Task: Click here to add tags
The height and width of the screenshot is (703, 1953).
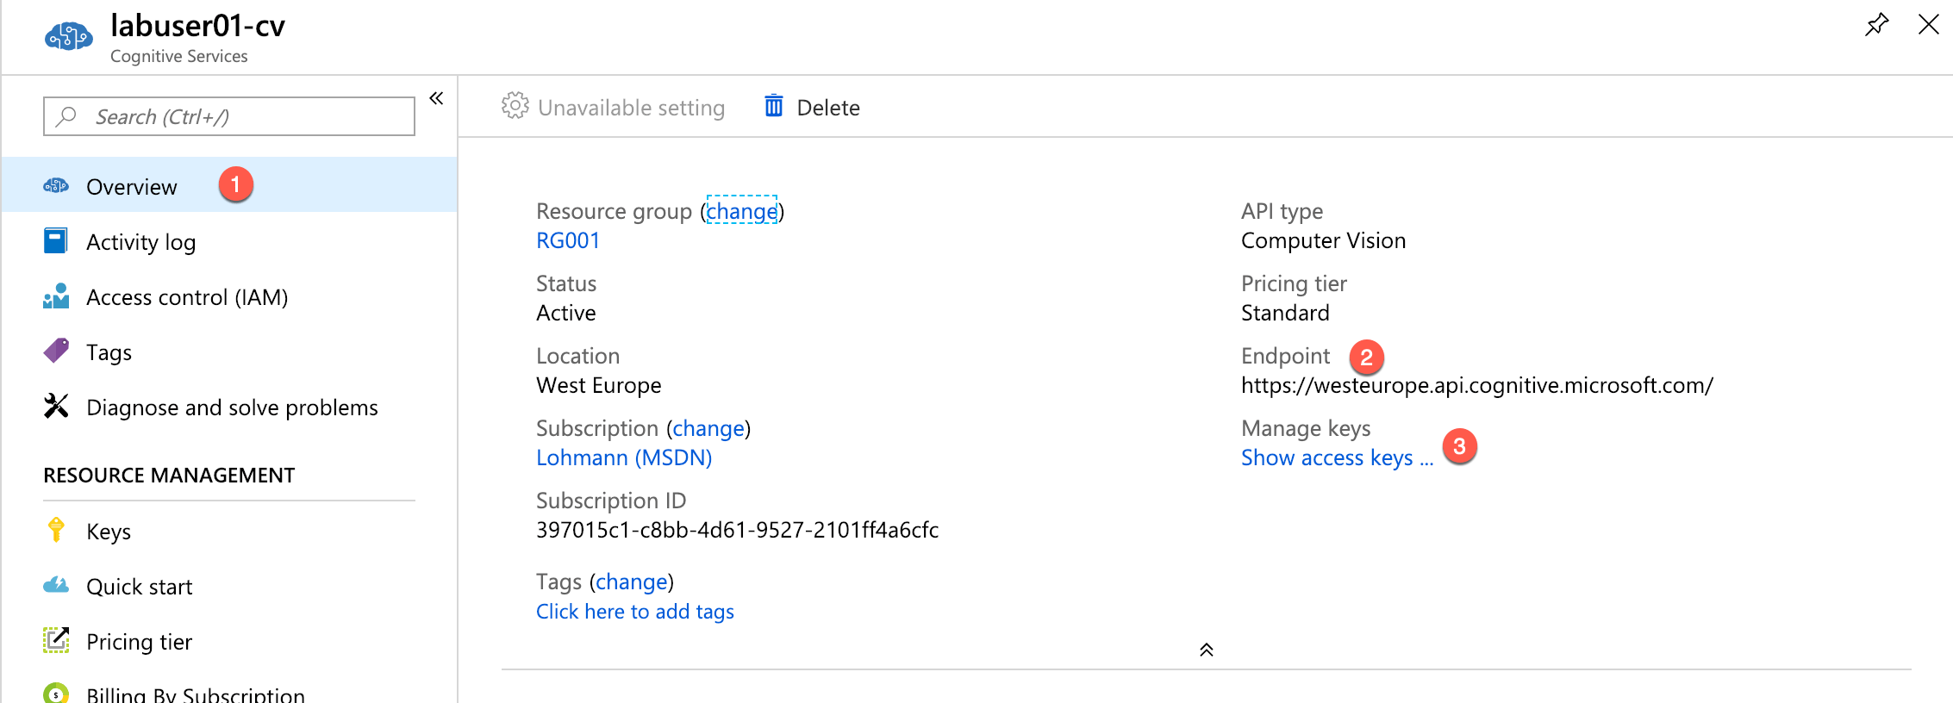Action: [x=635, y=611]
